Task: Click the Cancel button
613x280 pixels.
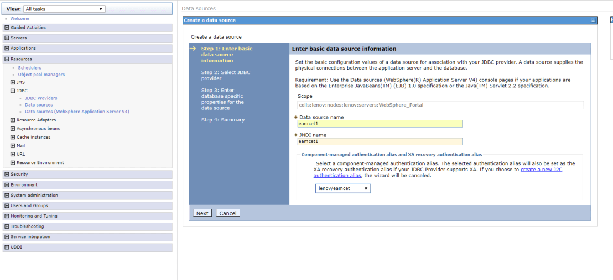Action: [228, 213]
